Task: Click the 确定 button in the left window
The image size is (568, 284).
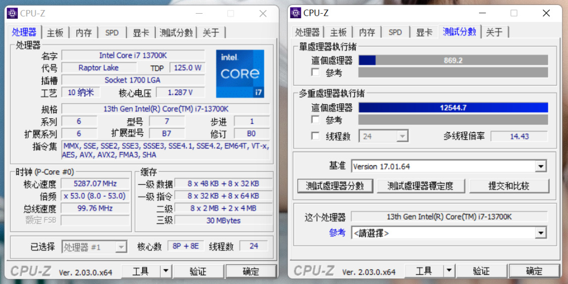Action: (250, 271)
